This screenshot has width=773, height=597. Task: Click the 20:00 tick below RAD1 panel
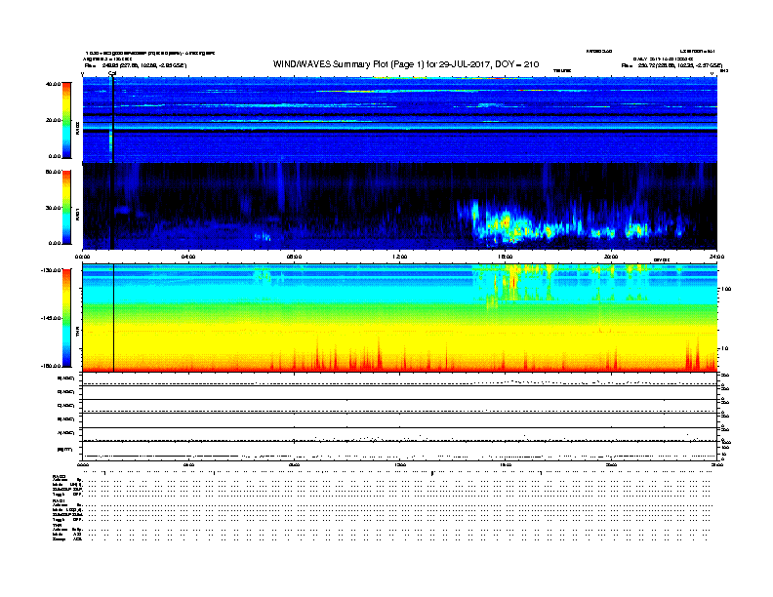611,257
